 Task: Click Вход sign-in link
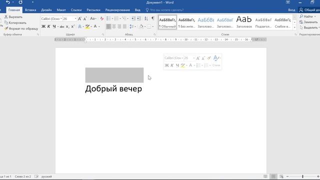point(291,10)
